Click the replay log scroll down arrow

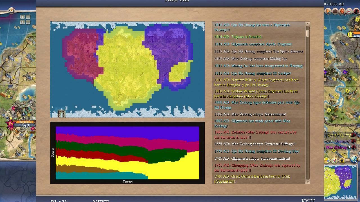(x=307, y=182)
